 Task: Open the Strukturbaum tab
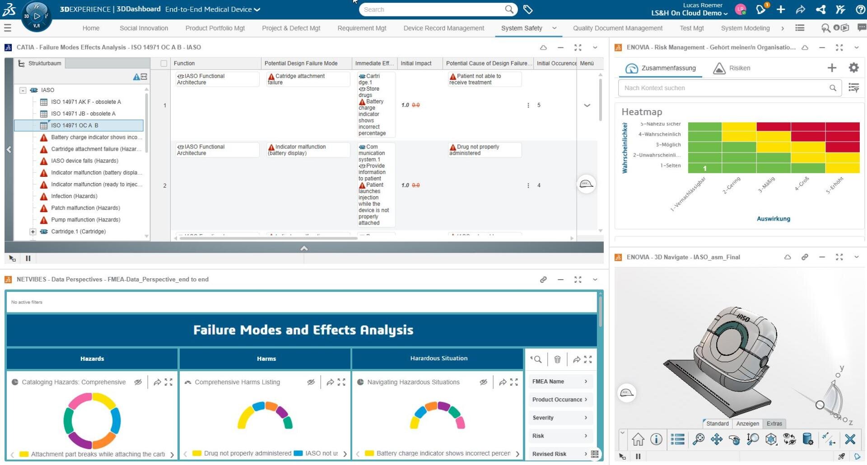[39, 64]
